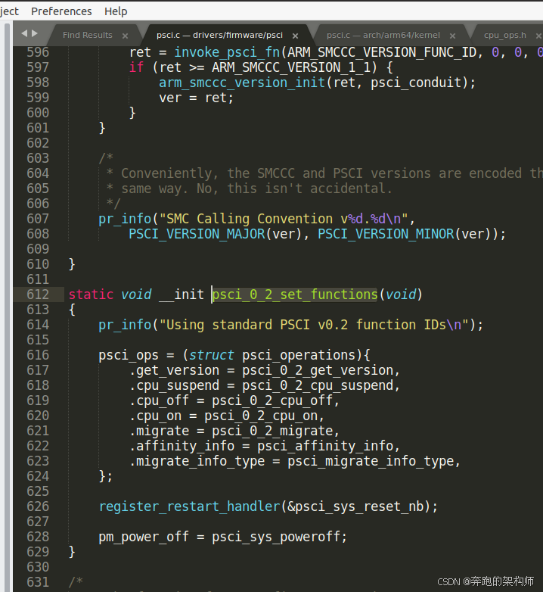
Task: Click comment line "same way. No, this"
Action: tap(250, 189)
